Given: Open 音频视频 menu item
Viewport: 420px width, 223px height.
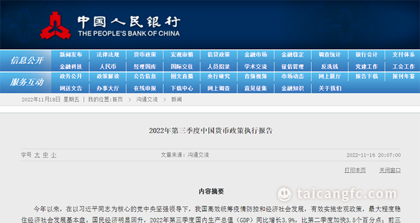Looking at the screenshot, I should [256, 76].
